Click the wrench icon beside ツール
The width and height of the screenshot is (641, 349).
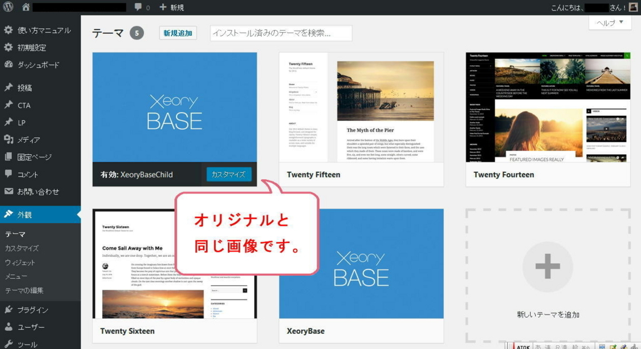coord(8,344)
